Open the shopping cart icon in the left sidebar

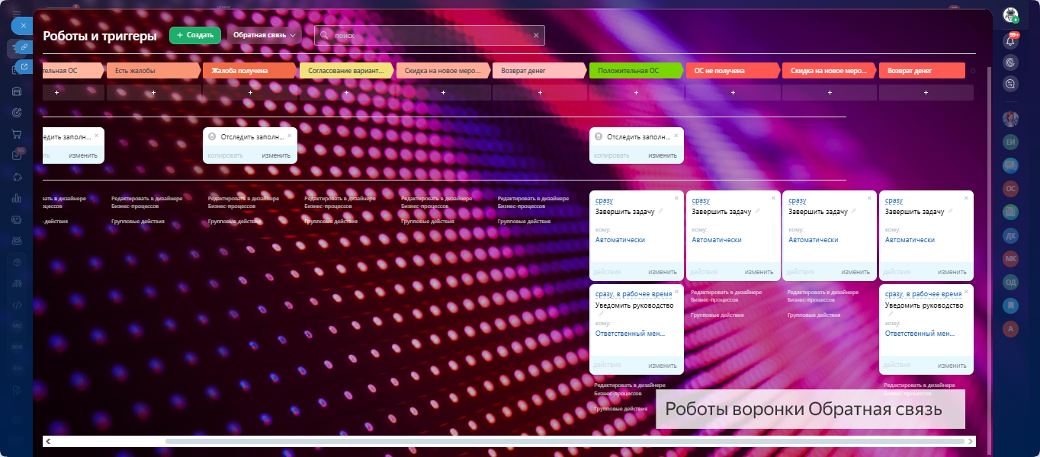click(16, 134)
